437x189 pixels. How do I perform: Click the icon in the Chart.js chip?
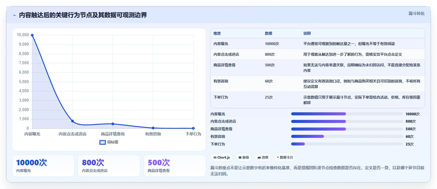215,158
